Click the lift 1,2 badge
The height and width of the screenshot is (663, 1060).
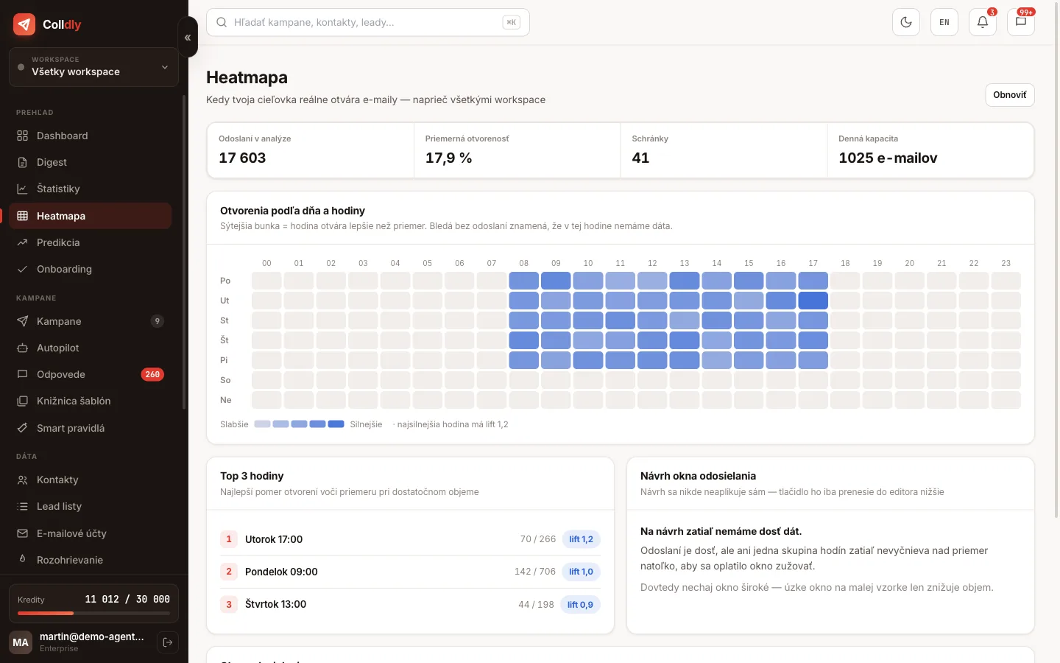point(581,539)
